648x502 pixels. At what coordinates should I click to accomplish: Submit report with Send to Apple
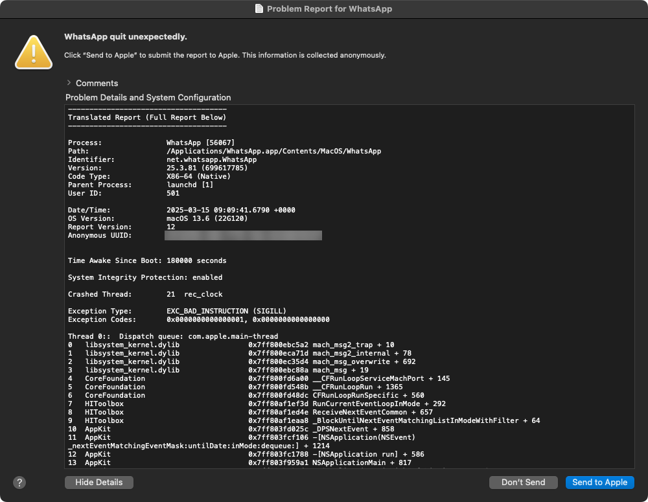pyautogui.click(x=599, y=482)
